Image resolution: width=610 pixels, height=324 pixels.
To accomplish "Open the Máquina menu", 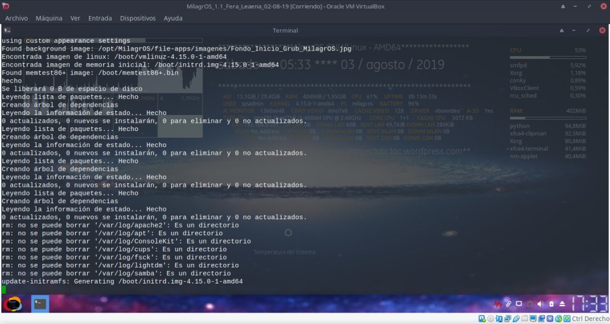I will click(49, 18).
